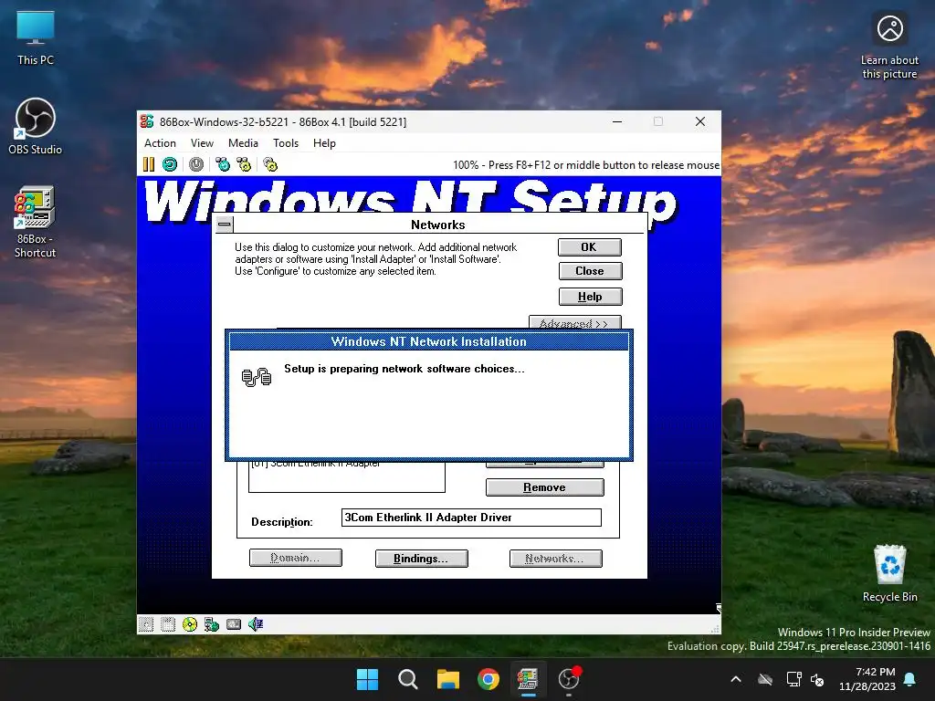Click the Domain... button
The height and width of the screenshot is (701, 935).
coord(295,558)
